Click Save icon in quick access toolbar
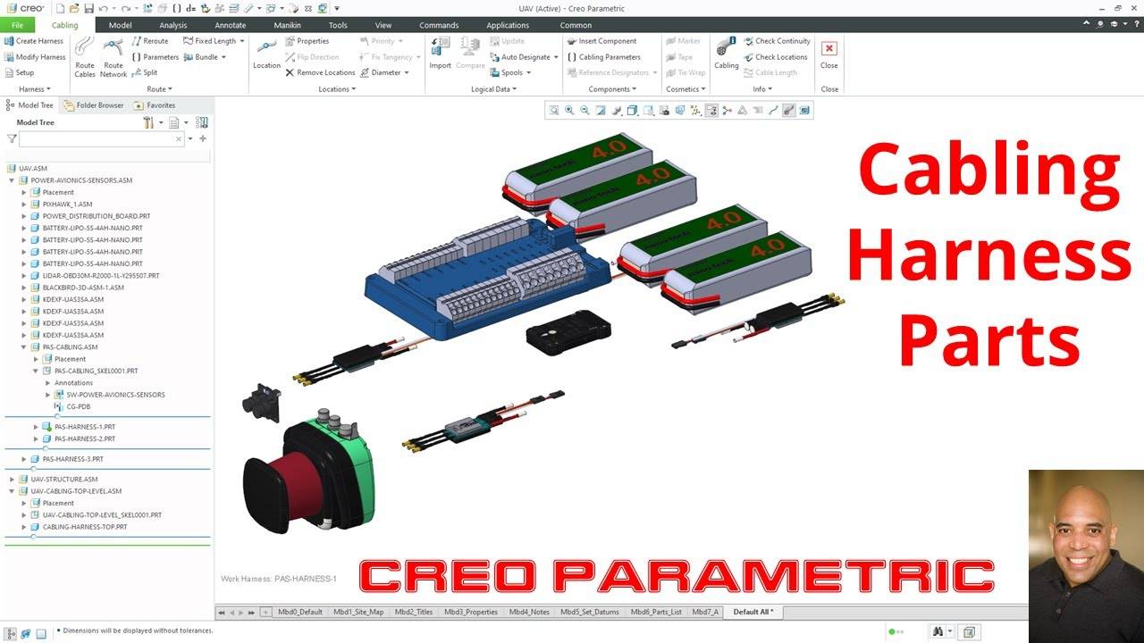Screen dimensions: 1144x643 [x=89, y=8]
